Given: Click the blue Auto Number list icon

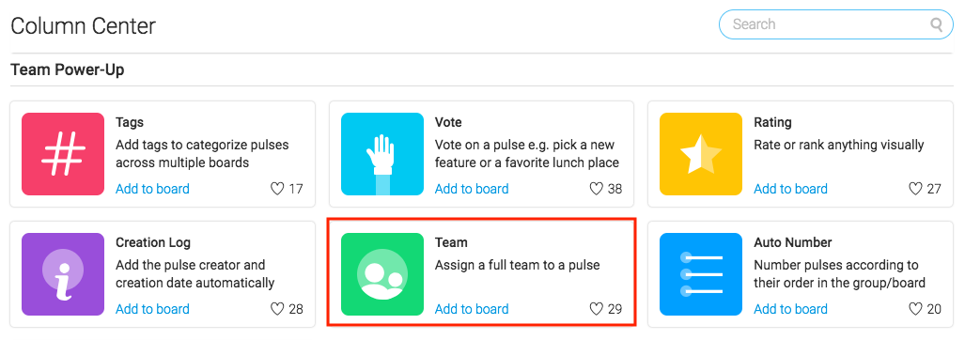Looking at the screenshot, I should coord(700,274).
